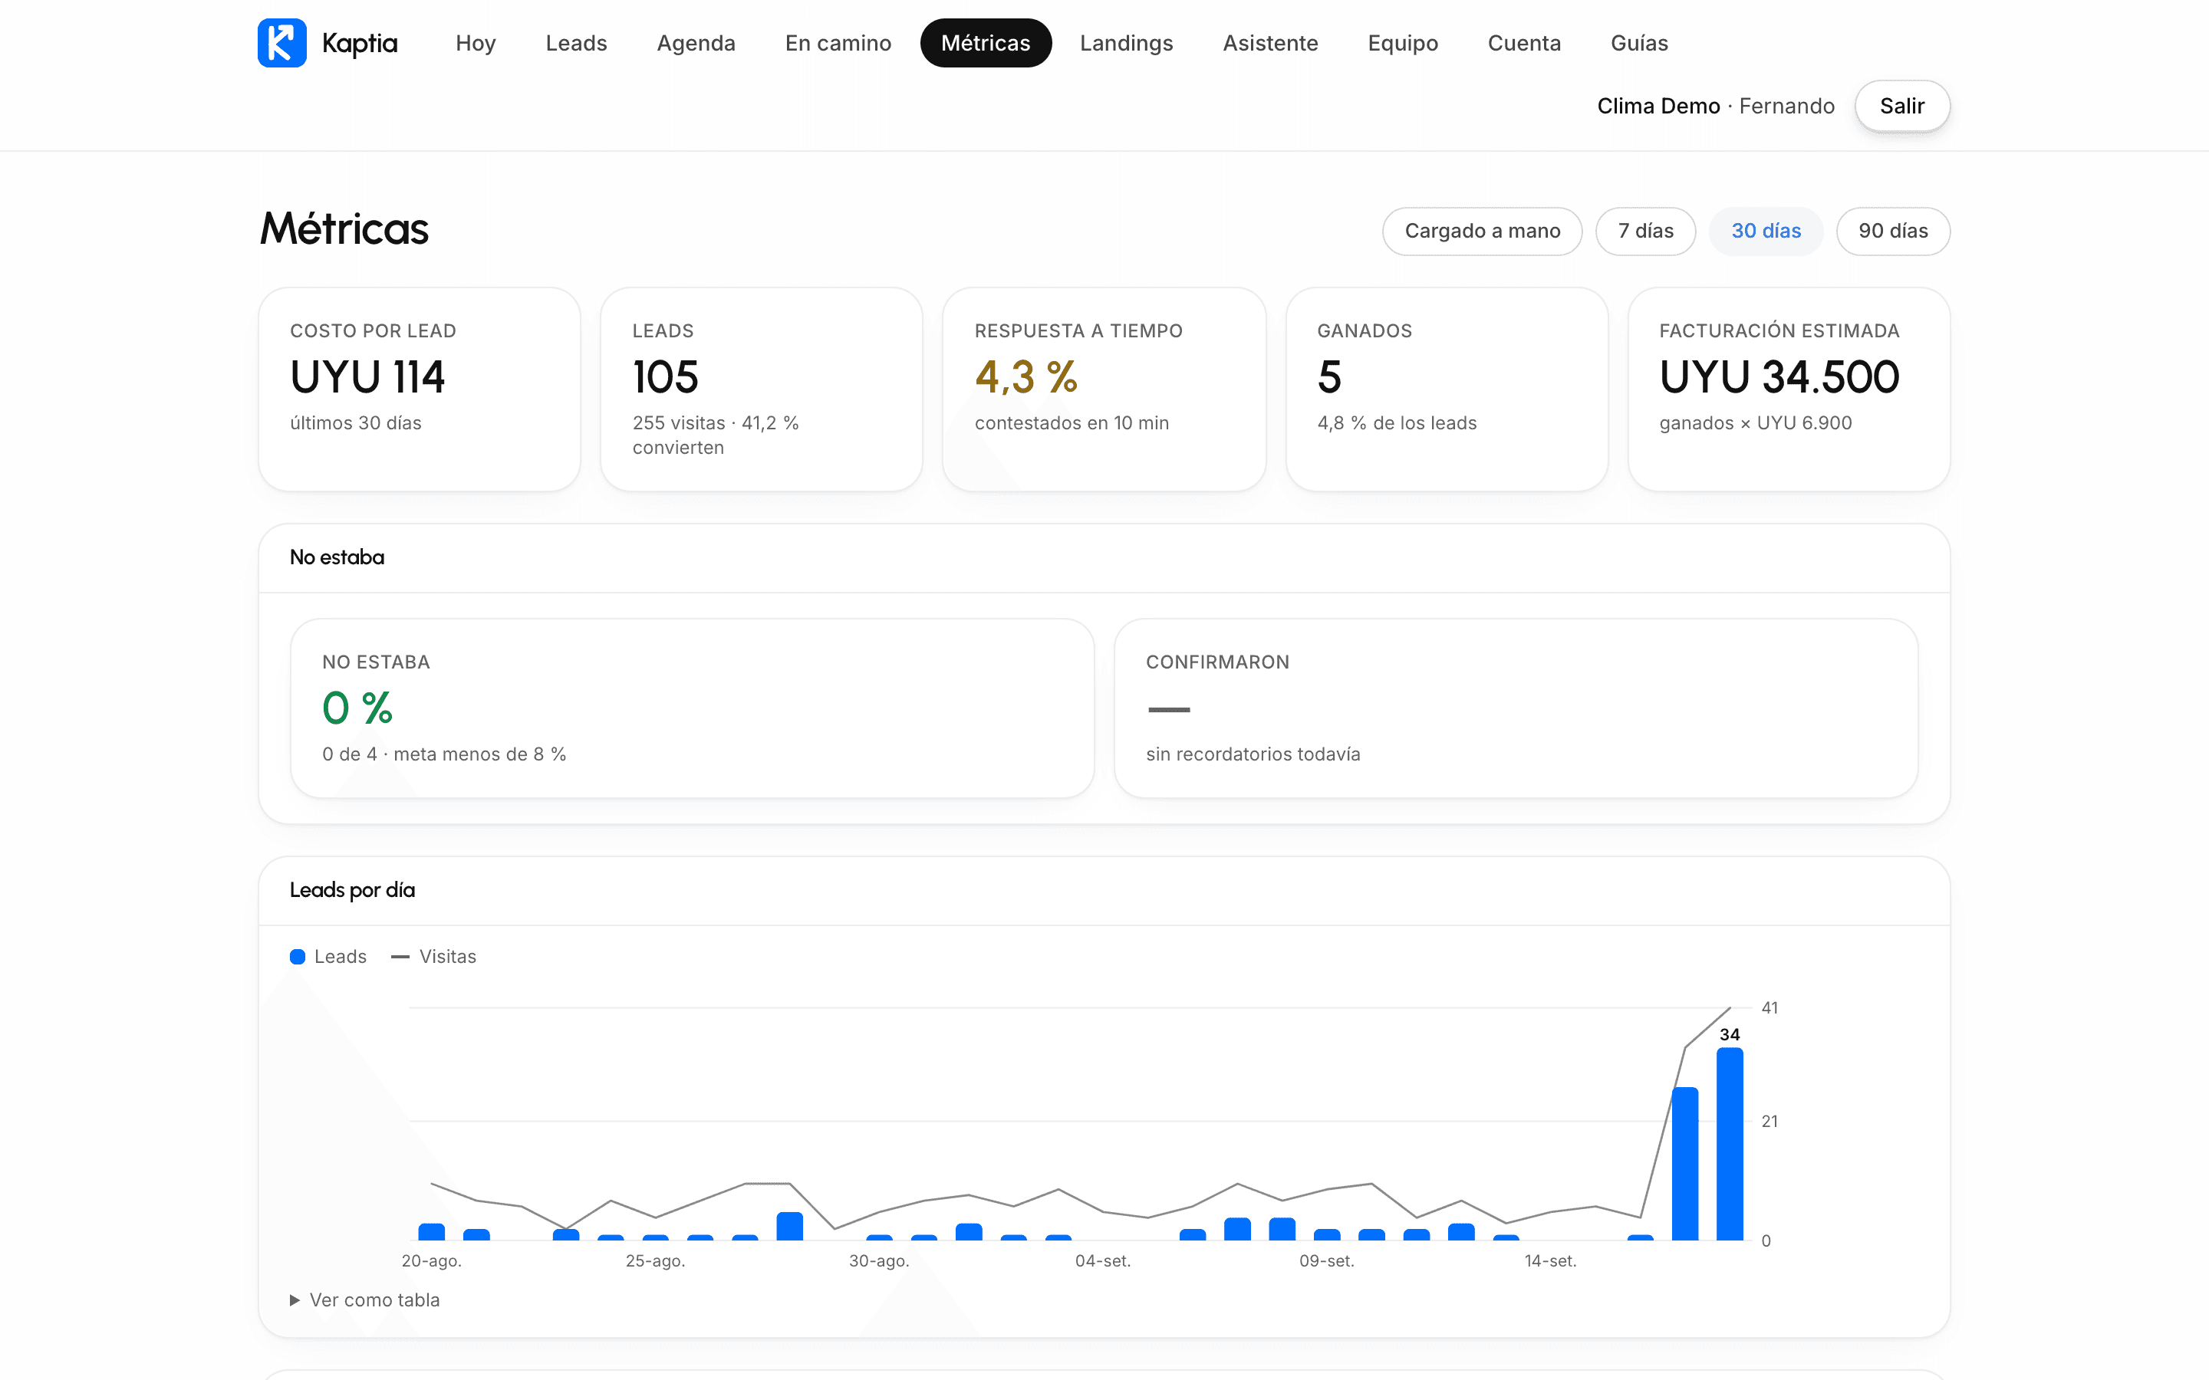
Task: Expand Ver como tabla
Action: click(x=365, y=1299)
